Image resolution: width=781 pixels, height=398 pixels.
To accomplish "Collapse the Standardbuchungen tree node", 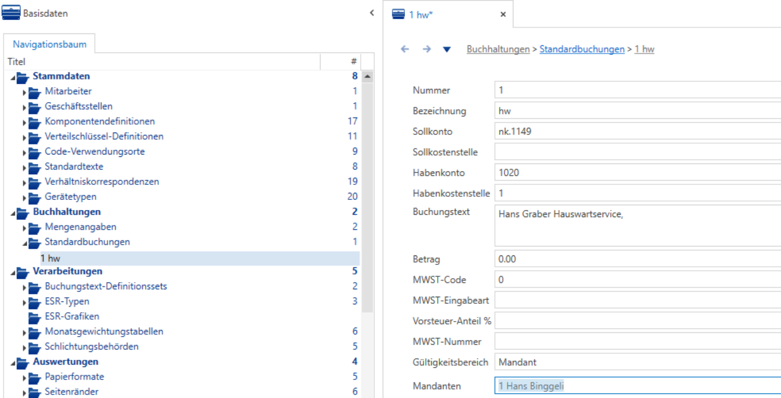I will point(24,242).
